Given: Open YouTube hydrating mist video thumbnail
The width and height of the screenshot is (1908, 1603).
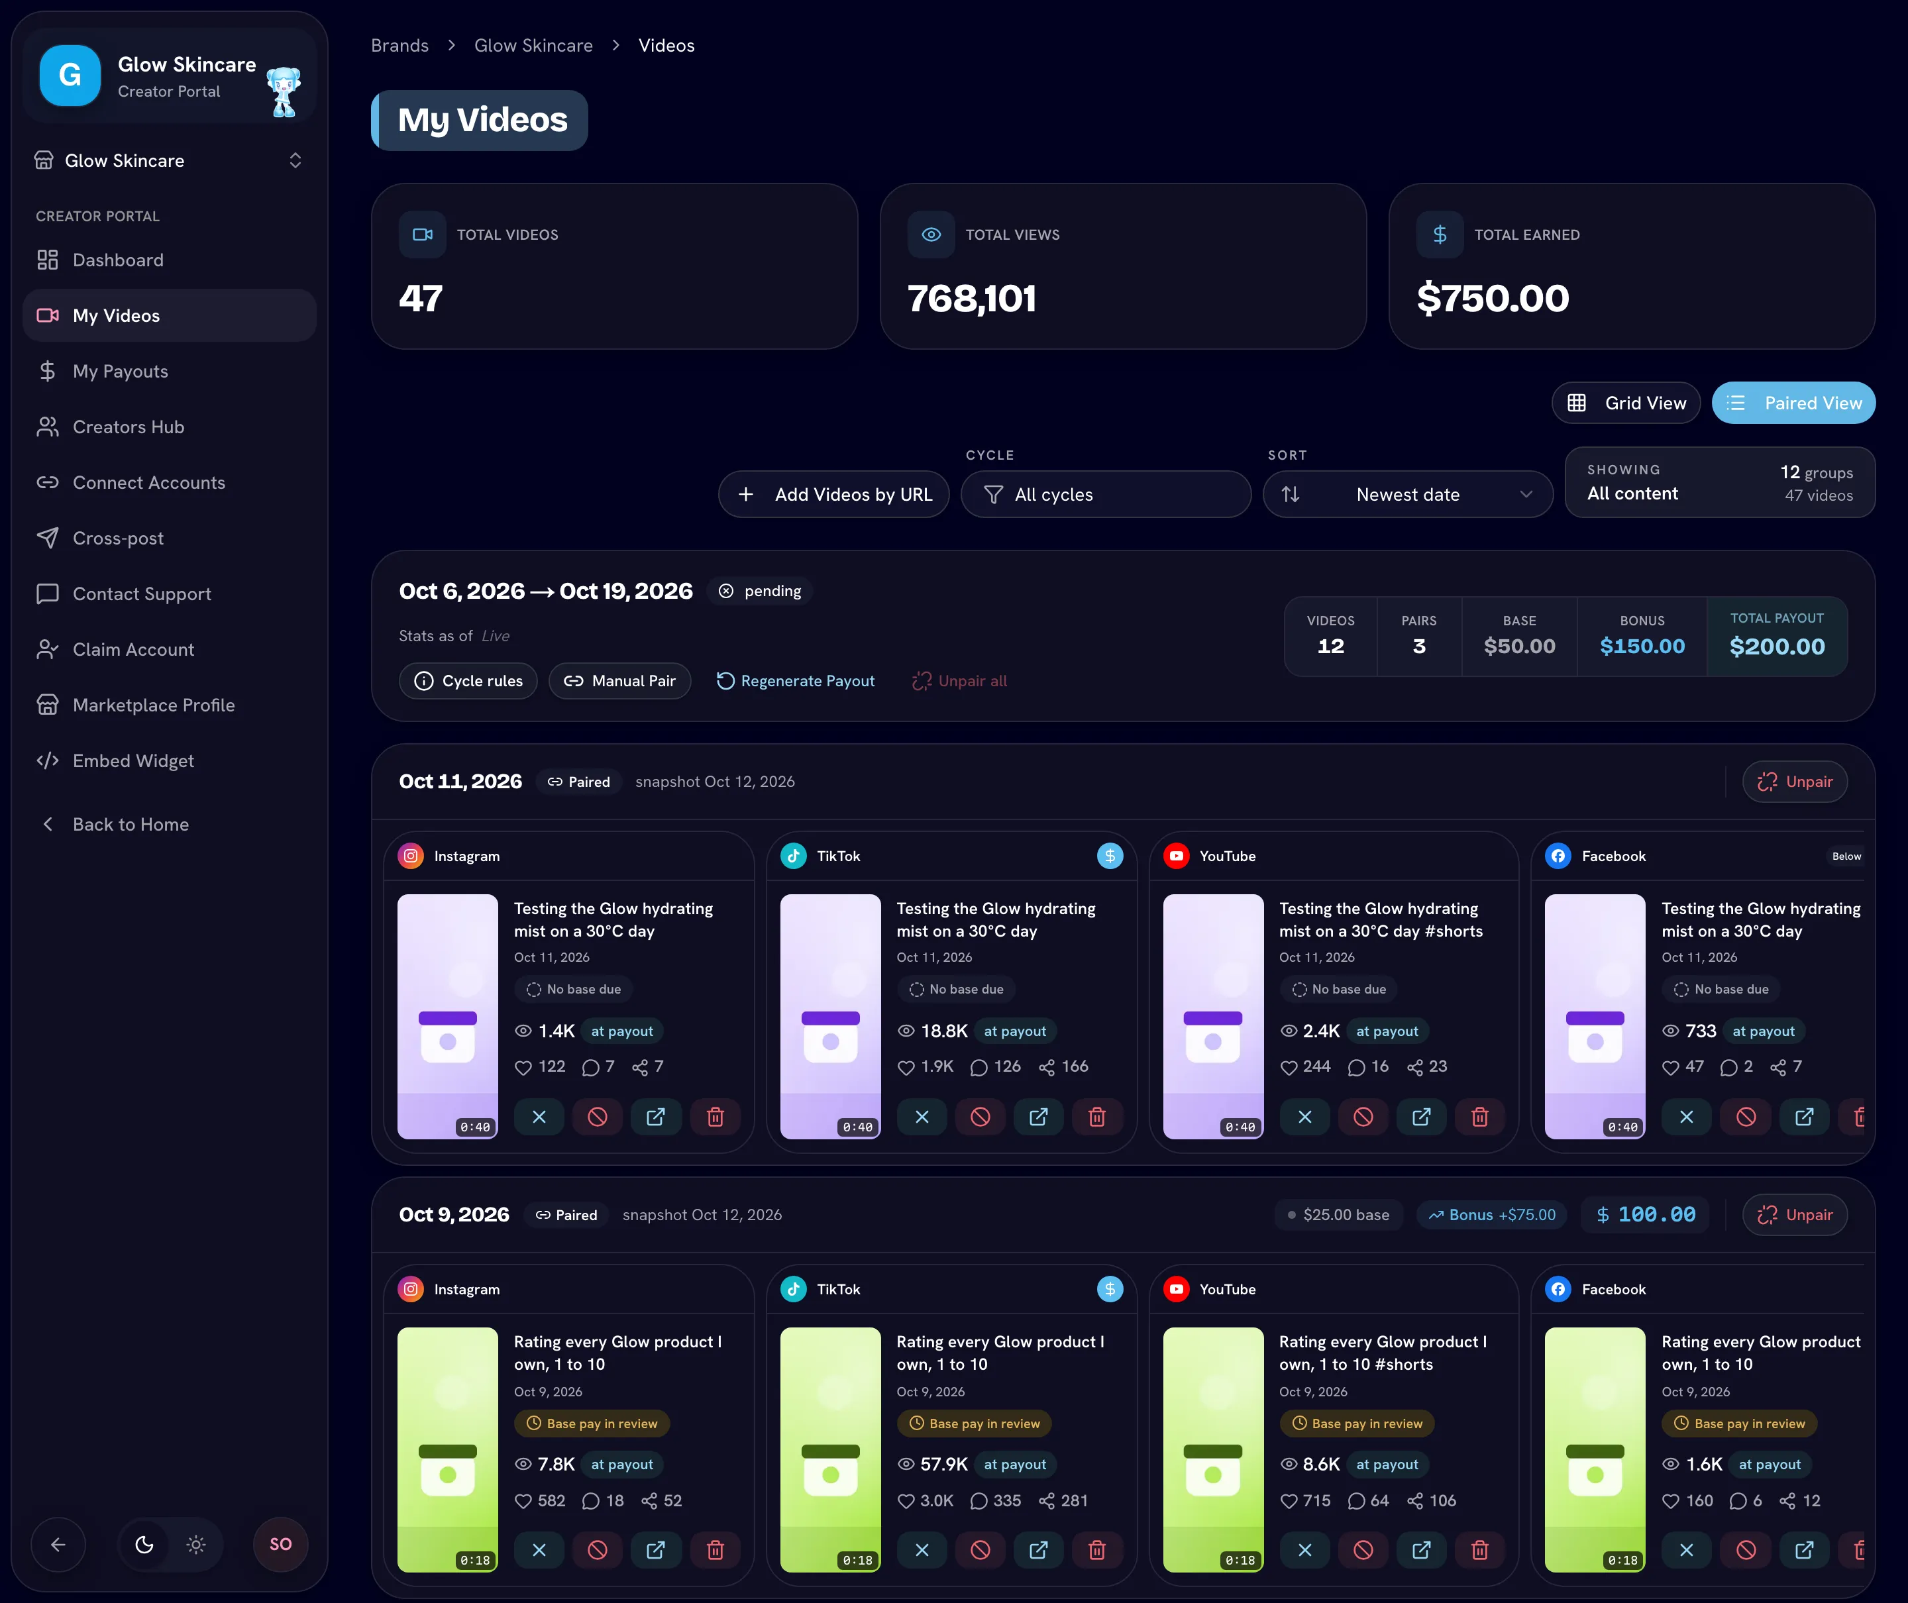Looking at the screenshot, I should [1212, 1016].
